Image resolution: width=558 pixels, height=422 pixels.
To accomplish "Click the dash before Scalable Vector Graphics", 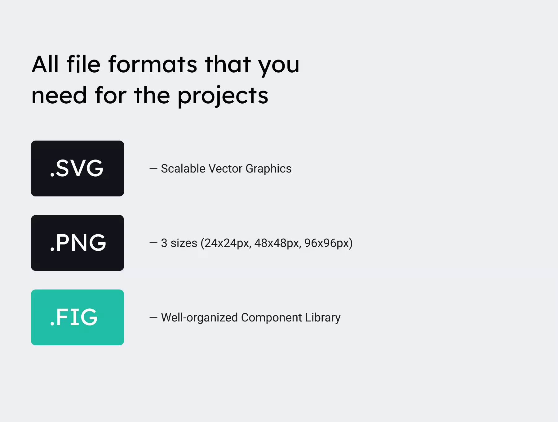I will tap(153, 168).
